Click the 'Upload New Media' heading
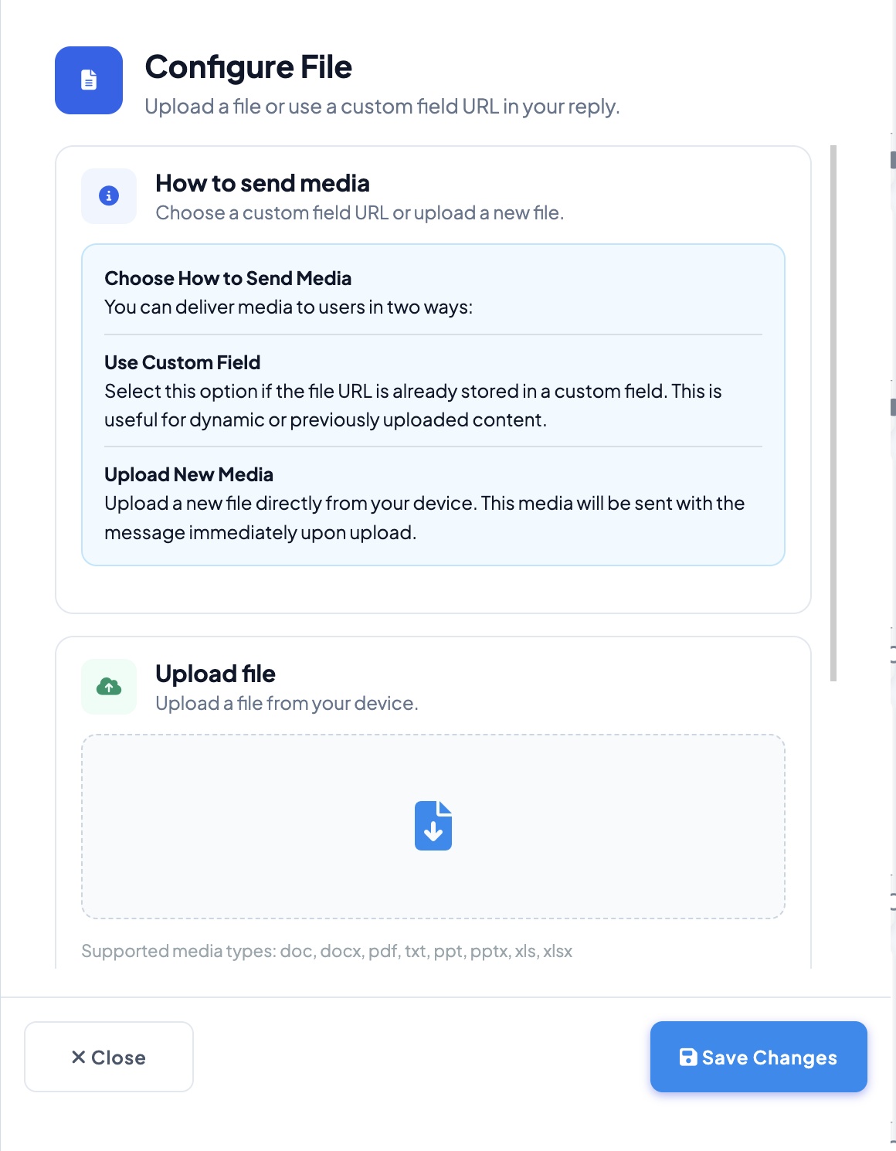 189,474
